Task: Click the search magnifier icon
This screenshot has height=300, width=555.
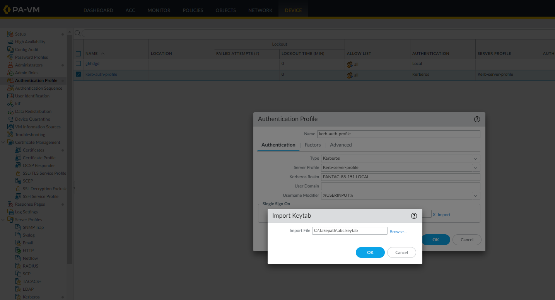Action: [77, 33]
